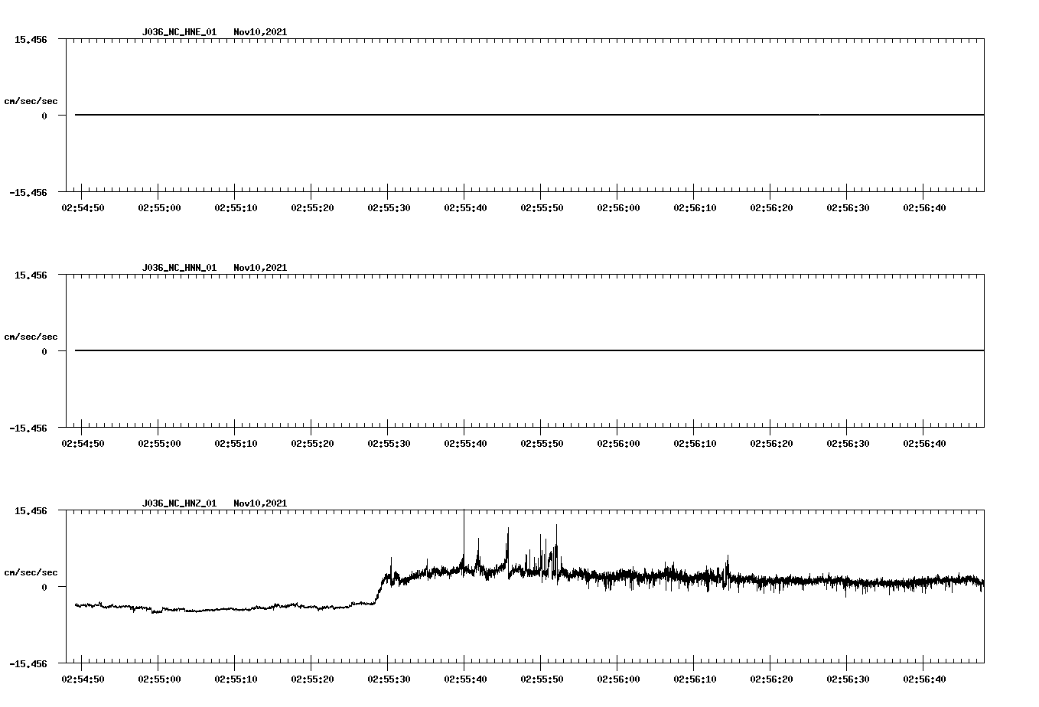Click 02:55:10 time label under HNE plot
Viewport: 1039px width, 707px height.
[x=236, y=208]
